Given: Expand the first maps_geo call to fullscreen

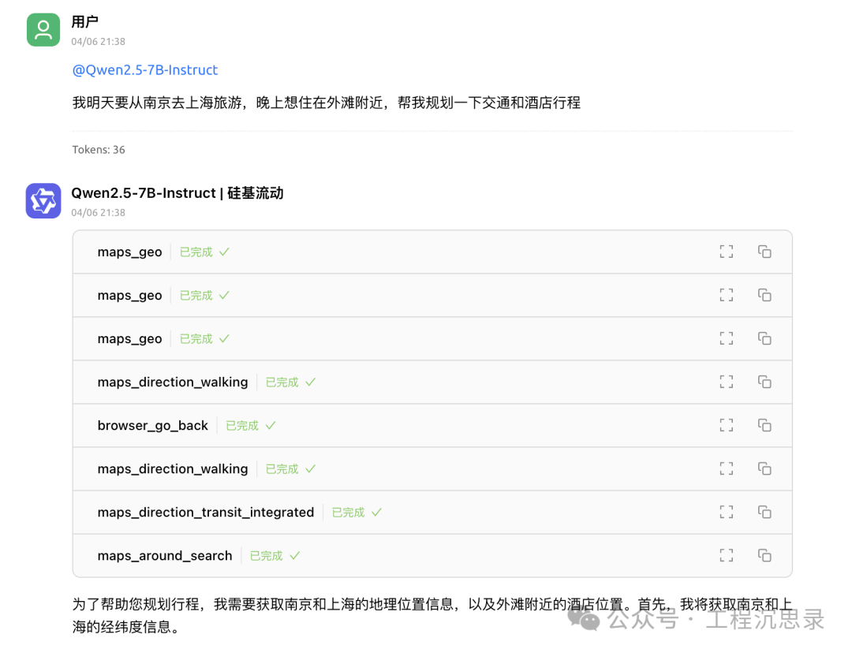Looking at the screenshot, I should click(726, 251).
